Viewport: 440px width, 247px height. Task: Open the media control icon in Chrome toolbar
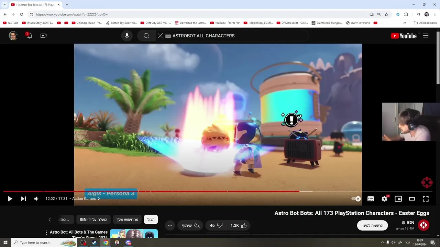coord(418,14)
